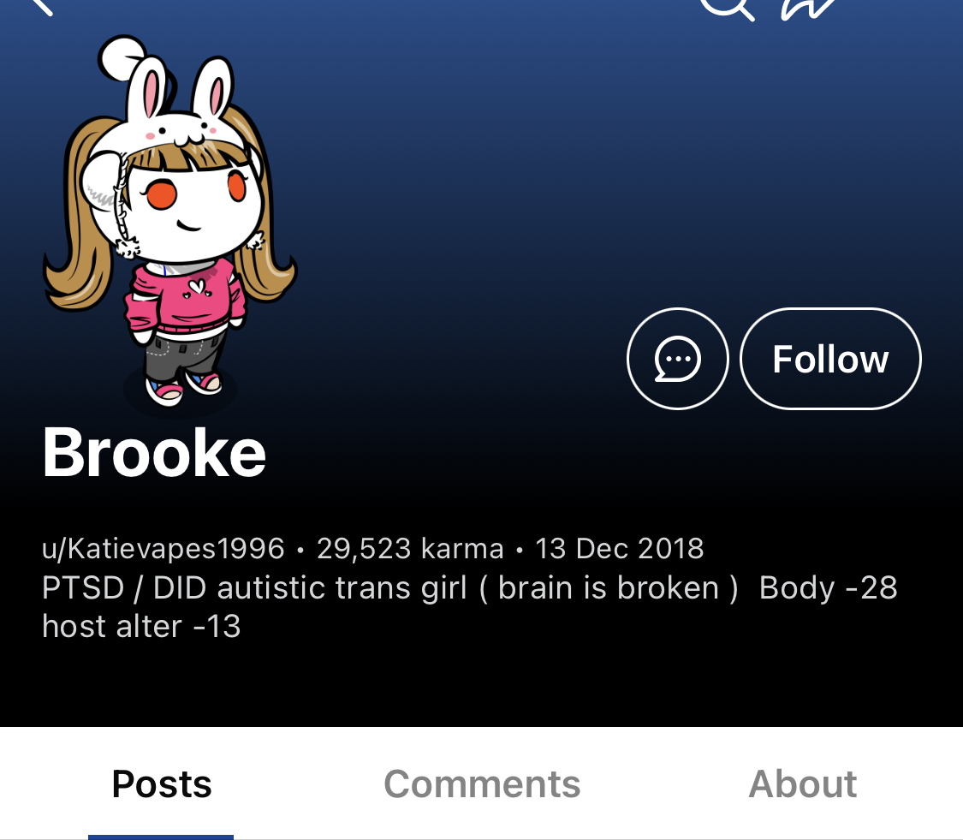
Task: Tap the 'Body -28' bio text
Action: pos(828,587)
